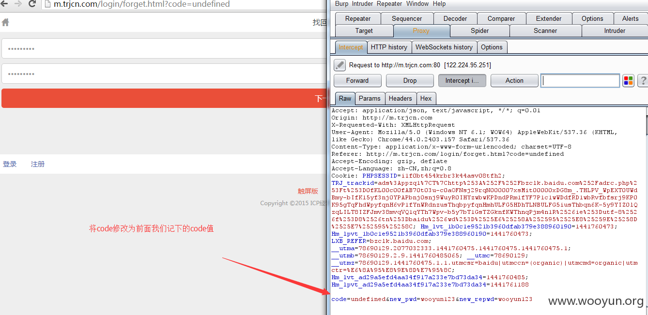
Task: Click the pencil edit icon beside Request
Action: tap(339, 65)
